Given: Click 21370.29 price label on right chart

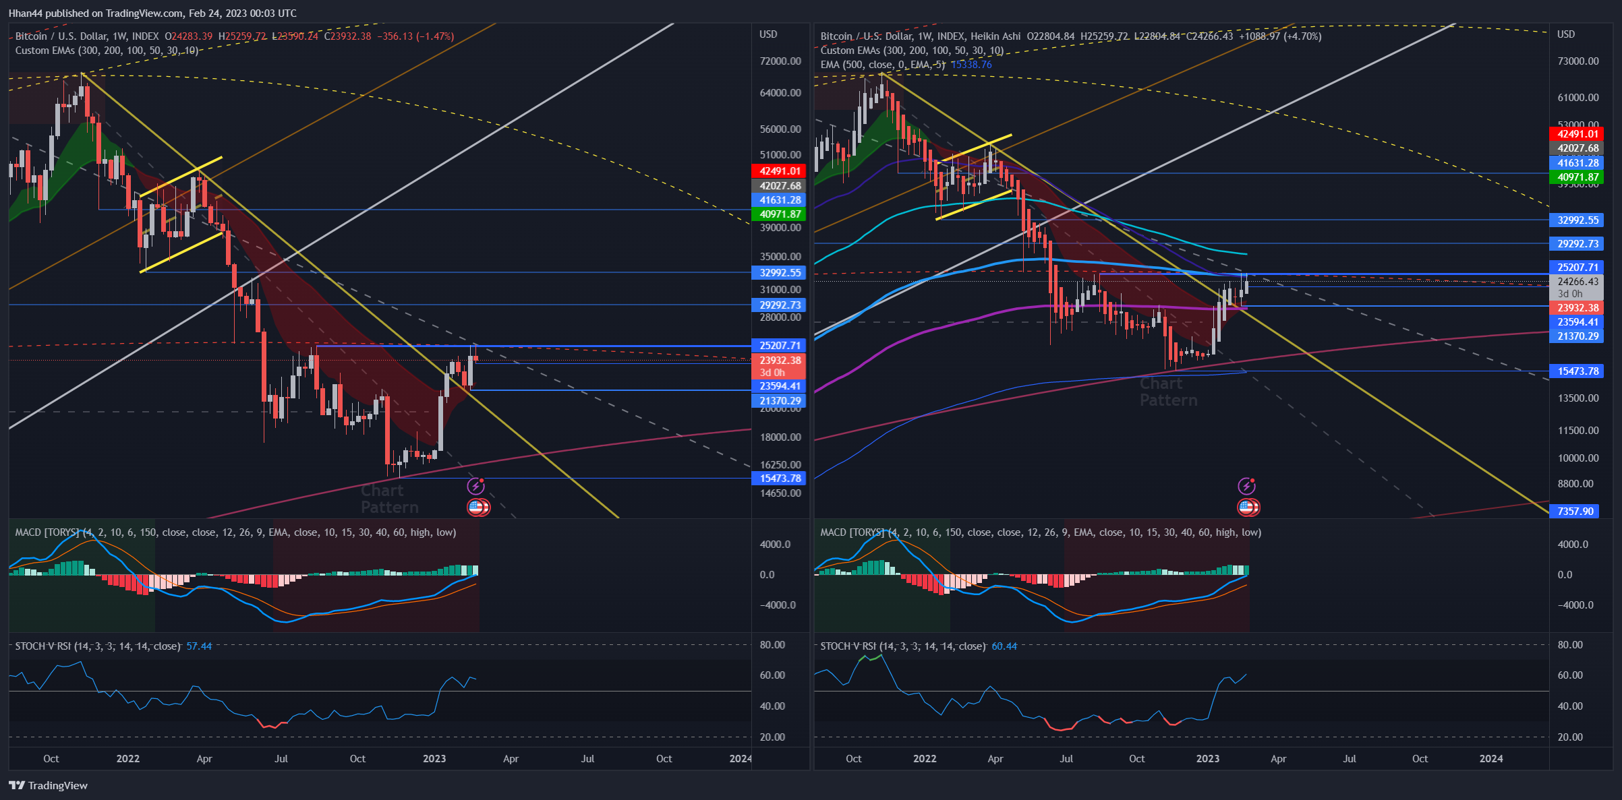Looking at the screenshot, I should [x=1576, y=336].
